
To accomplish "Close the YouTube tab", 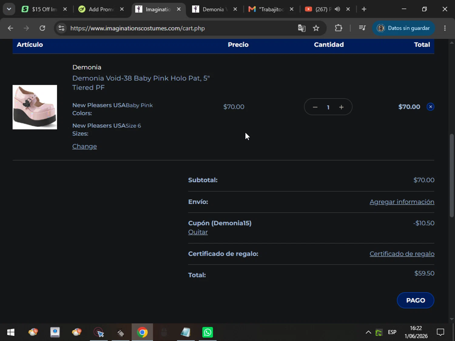I will click(348, 9).
